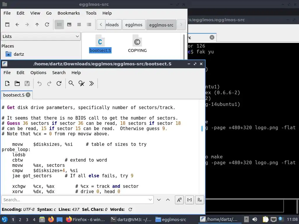
Task: Toggle Regular Expression search option
Action: (x=200, y=200)
